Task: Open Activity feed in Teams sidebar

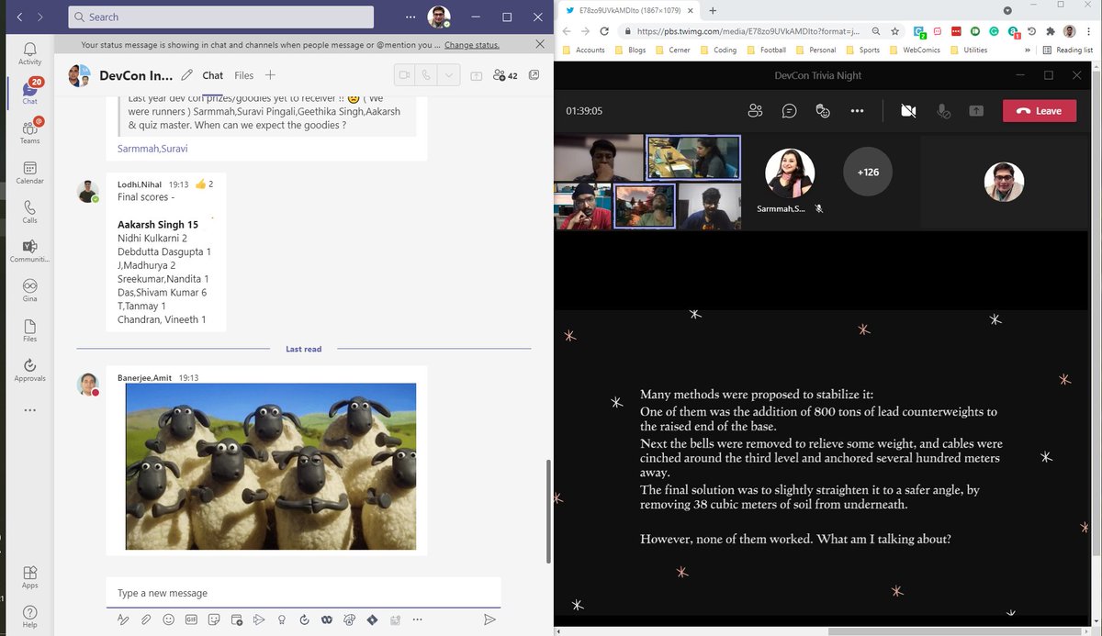Action: click(x=29, y=53)
